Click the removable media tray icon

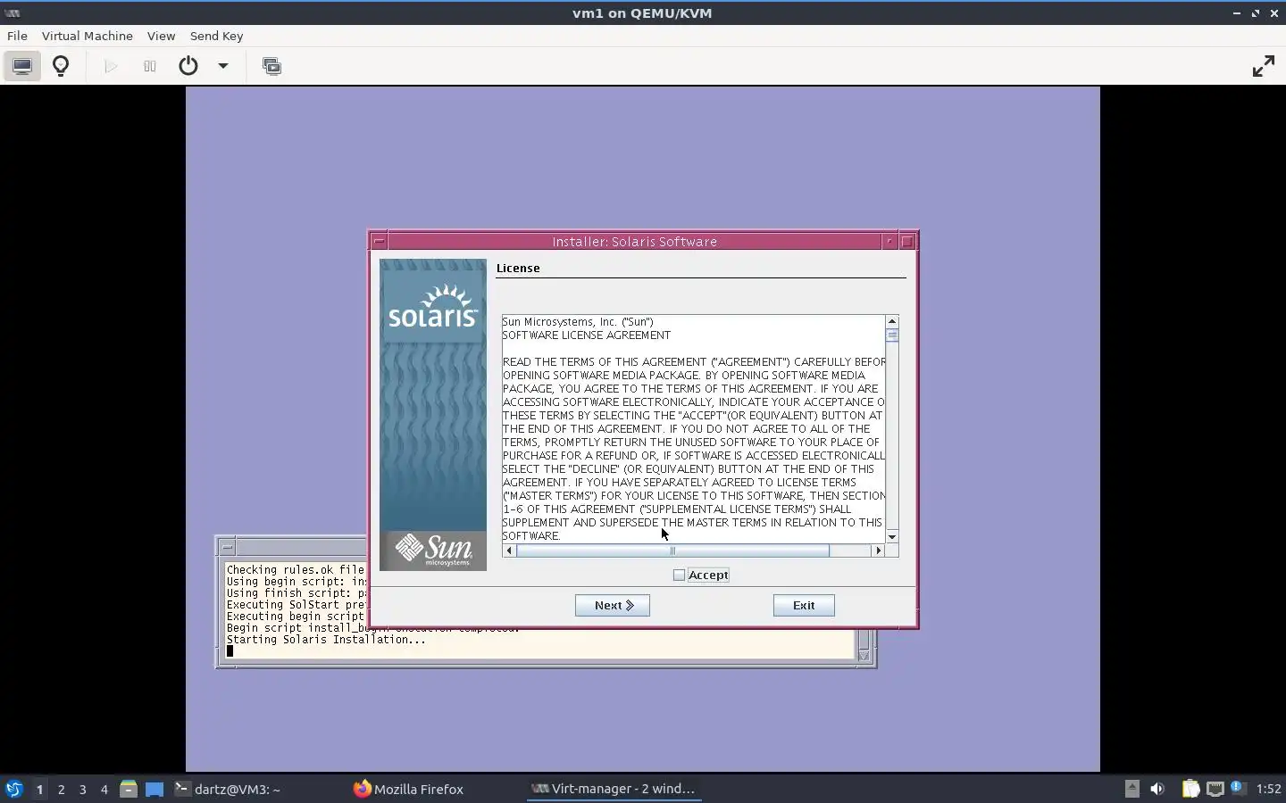[1132, 789]
